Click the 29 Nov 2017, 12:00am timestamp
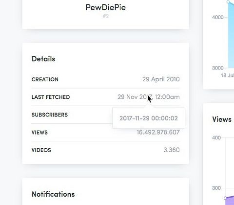The image size is (234, 205). [x=149, y=97]
